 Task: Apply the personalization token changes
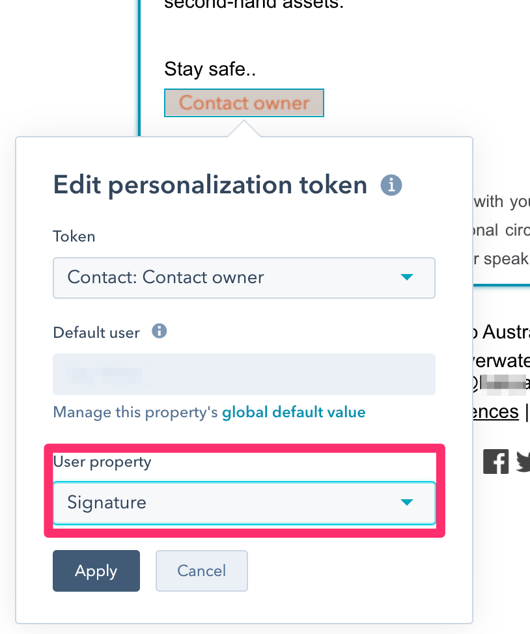[x=96, y=570]
